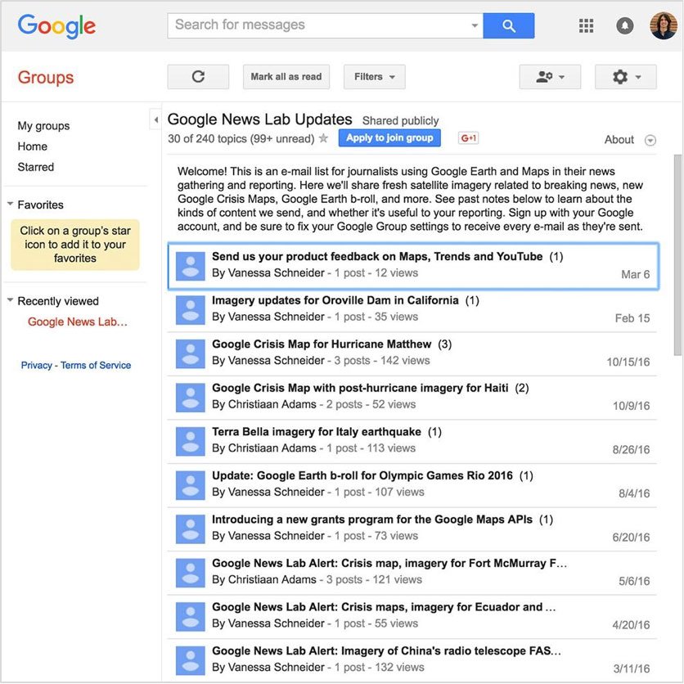Screen dimensions: 684x684
Task: Click avatar icon of China's radio telescope topic
Action: pyautogui.click(x=190, y=661)
